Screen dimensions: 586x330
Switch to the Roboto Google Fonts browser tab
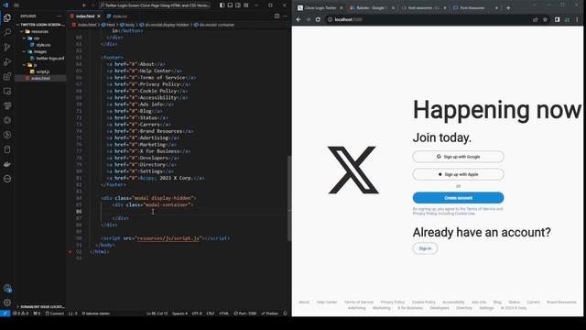point(372,8)
